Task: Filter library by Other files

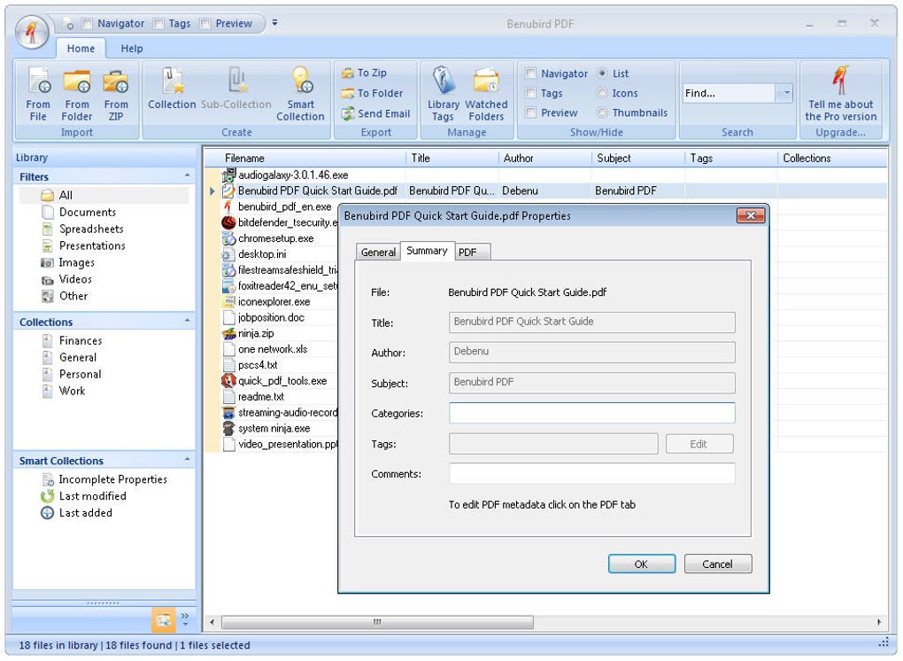Action: 66,296
